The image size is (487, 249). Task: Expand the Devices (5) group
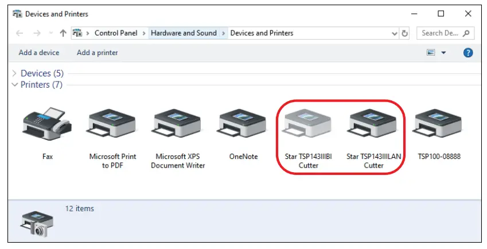point(14,73)
